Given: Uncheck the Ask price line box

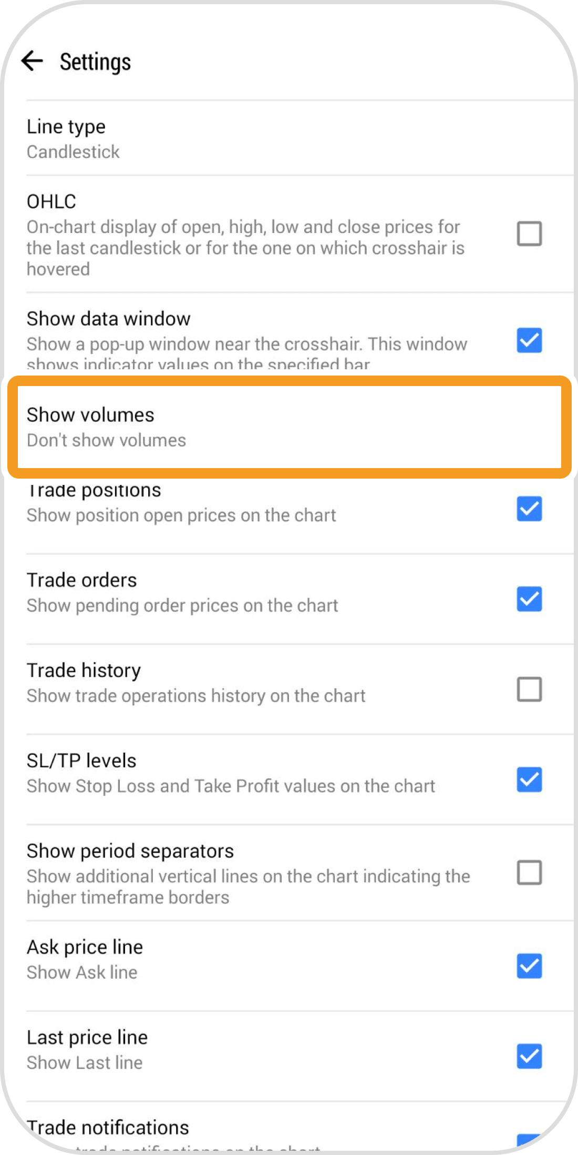Looking at the screenshot, I should [x=529, y=966].
